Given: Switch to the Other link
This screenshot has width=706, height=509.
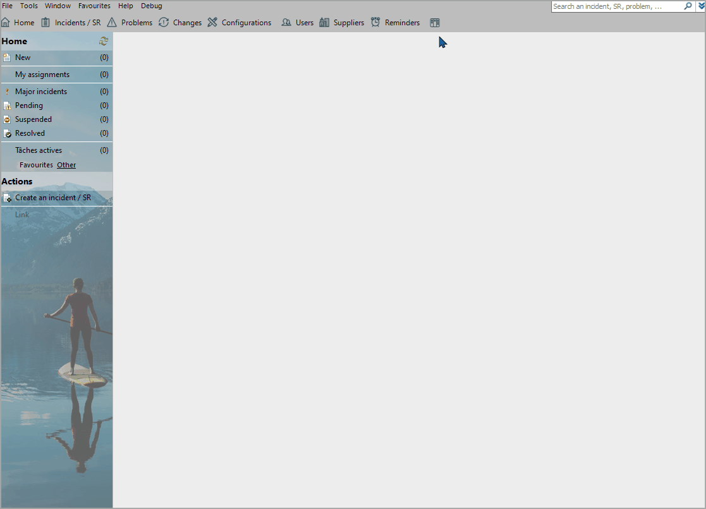Looking at the screenshot, I should pyautogui.click(x=66, y=165).
